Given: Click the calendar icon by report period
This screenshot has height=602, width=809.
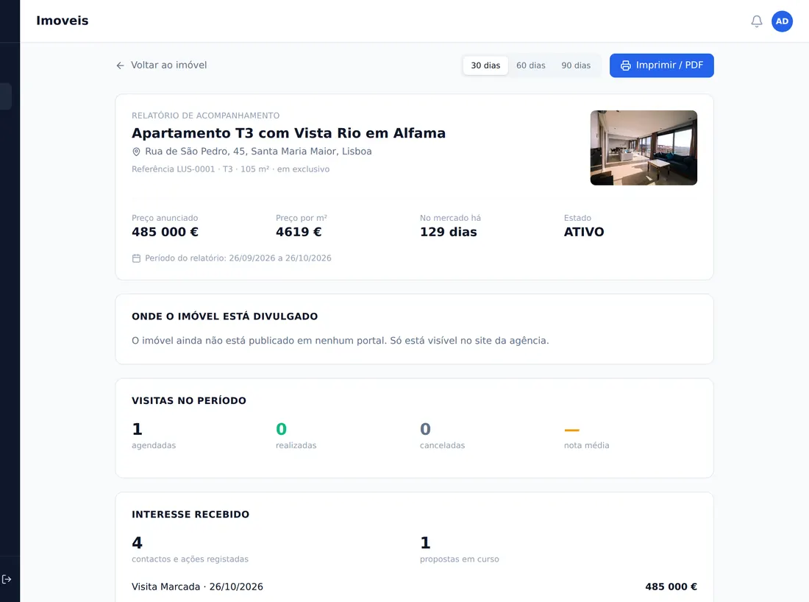Looking at the screenshot, I should point(136,258).
